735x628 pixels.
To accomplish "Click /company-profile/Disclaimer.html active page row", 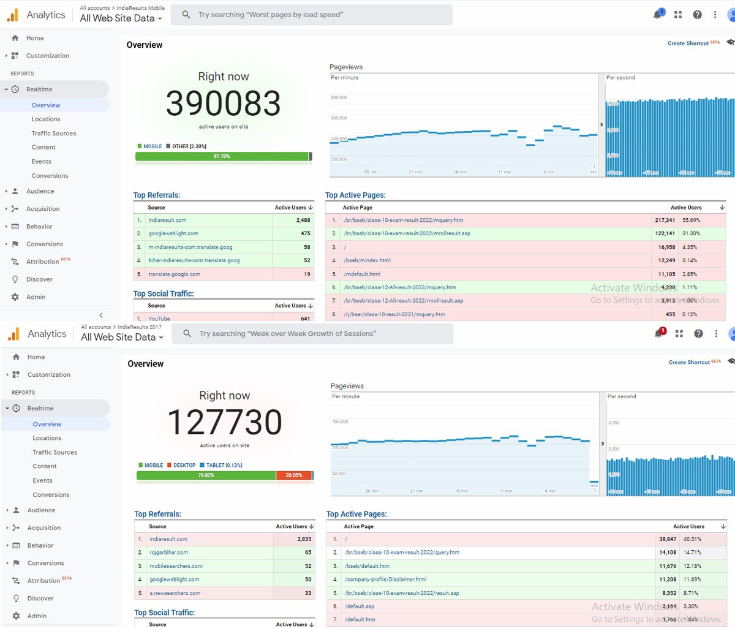I will click(527, 580).
